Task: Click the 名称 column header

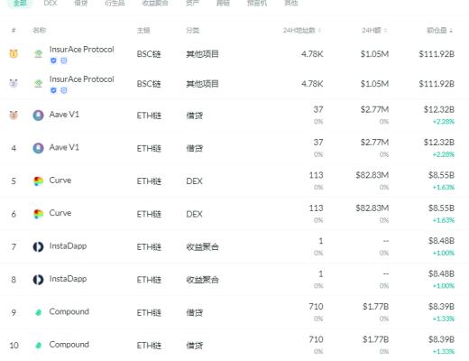Action: [x=39, y=31]
